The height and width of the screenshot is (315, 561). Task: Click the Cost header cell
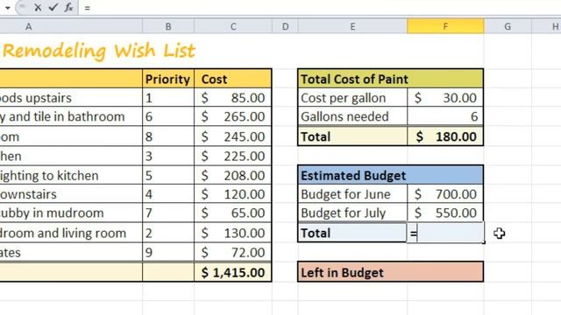point(233,79)
